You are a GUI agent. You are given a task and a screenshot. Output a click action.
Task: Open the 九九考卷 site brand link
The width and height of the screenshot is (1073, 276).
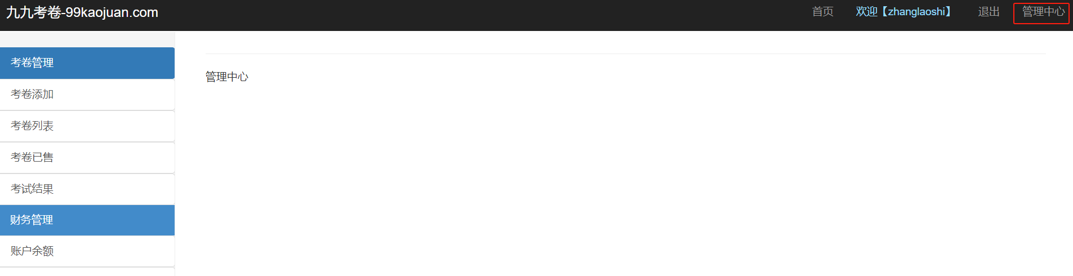[82, 12]
